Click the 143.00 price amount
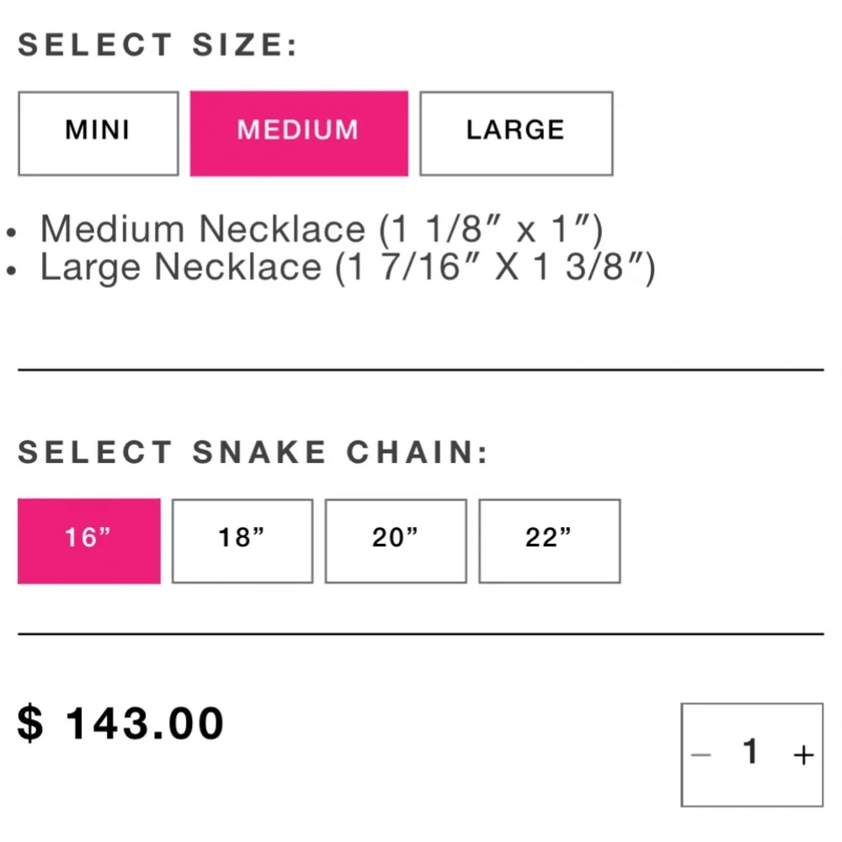 (x=145, y=724)
